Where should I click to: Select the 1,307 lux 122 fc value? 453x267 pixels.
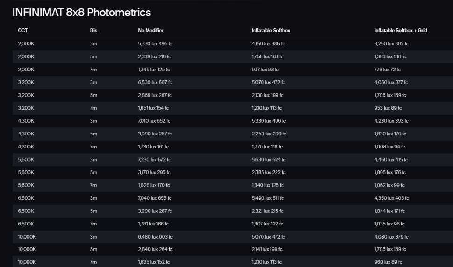(267, 224)
